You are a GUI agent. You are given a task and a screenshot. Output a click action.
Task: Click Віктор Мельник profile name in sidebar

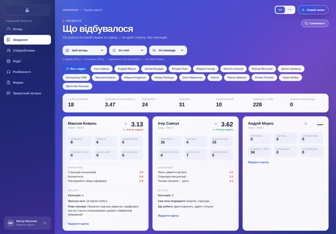point(27,221)
